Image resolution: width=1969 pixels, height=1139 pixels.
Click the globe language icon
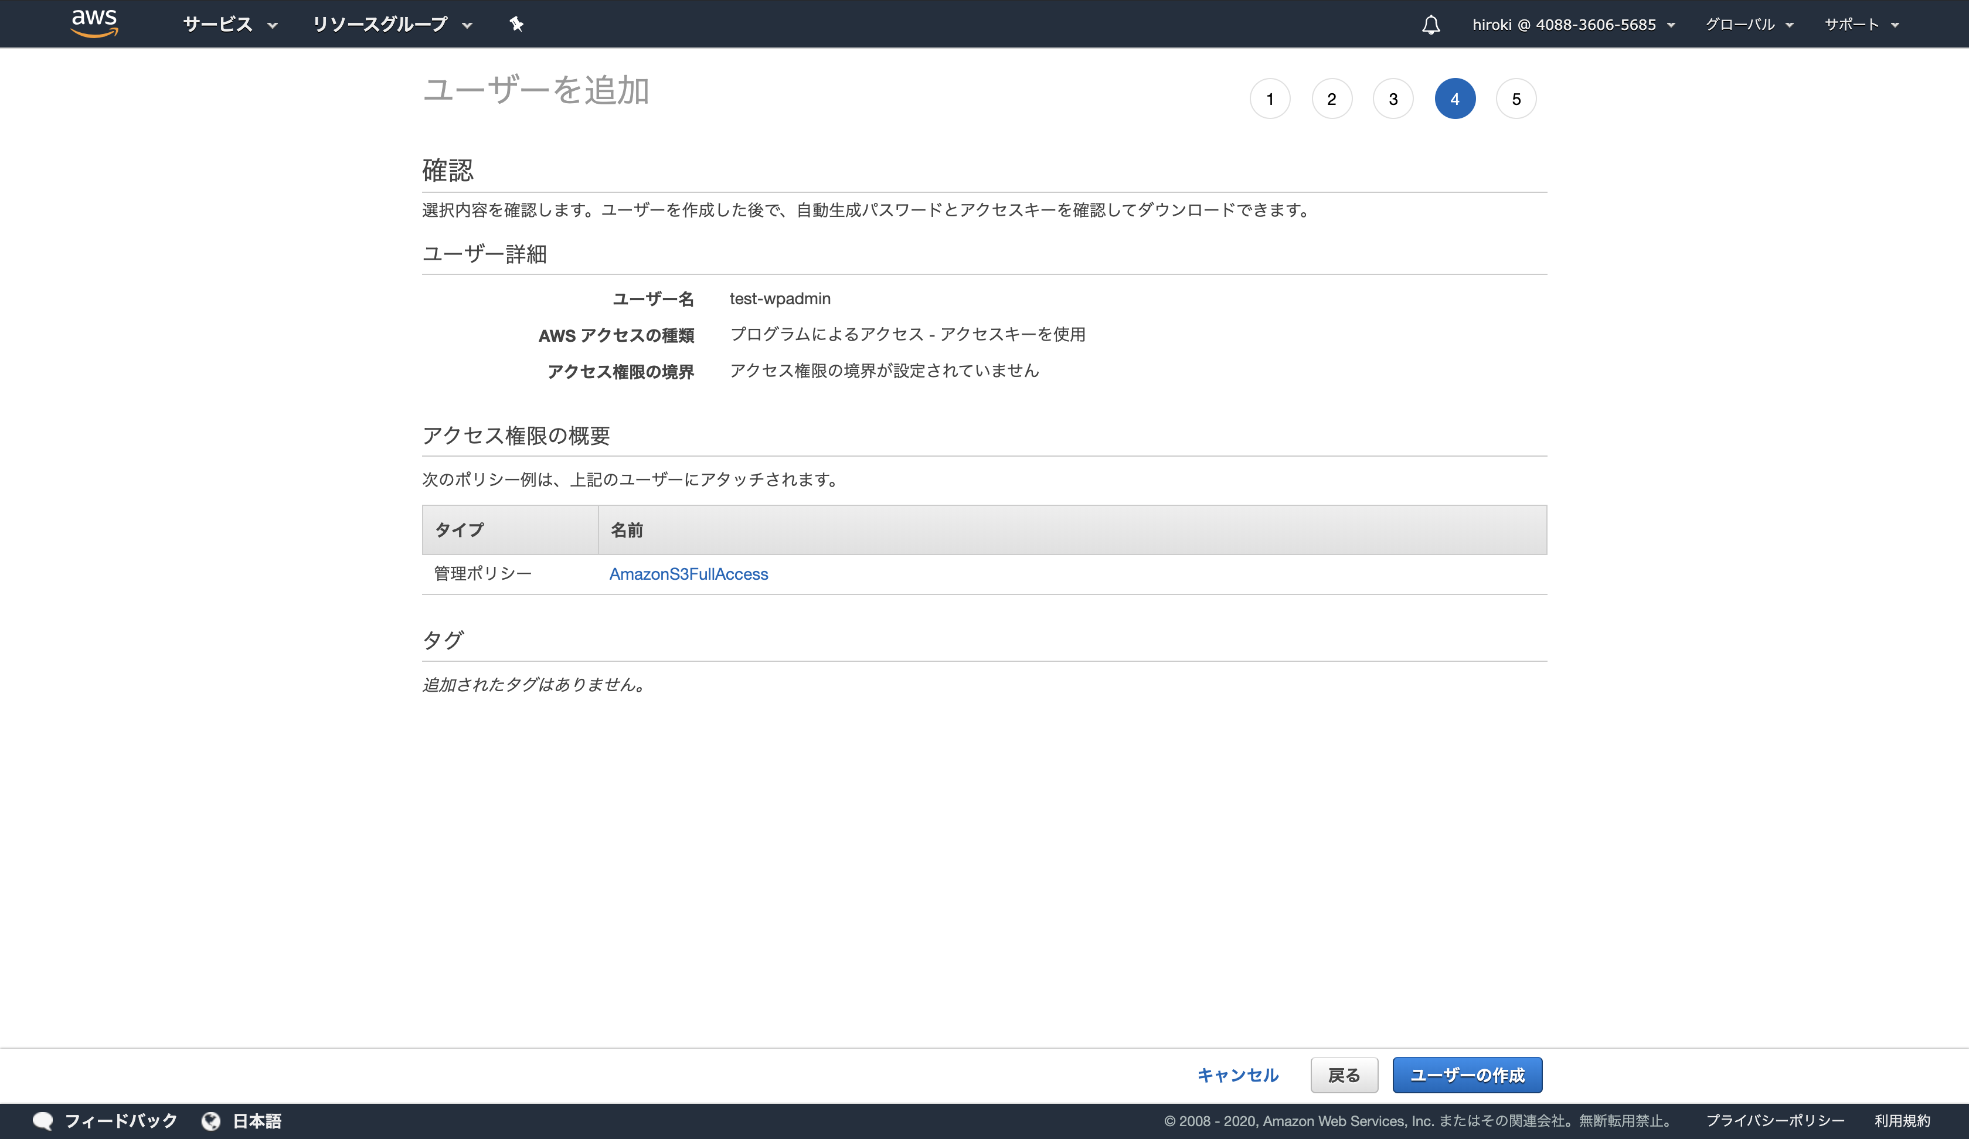tap(211, 1121)
